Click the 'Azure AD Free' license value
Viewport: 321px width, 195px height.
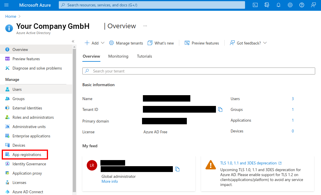(x=155, y=132)
